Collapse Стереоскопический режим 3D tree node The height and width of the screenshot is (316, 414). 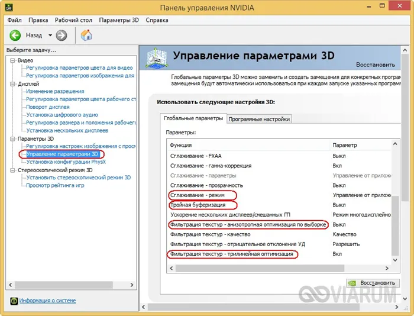[12, 170]
